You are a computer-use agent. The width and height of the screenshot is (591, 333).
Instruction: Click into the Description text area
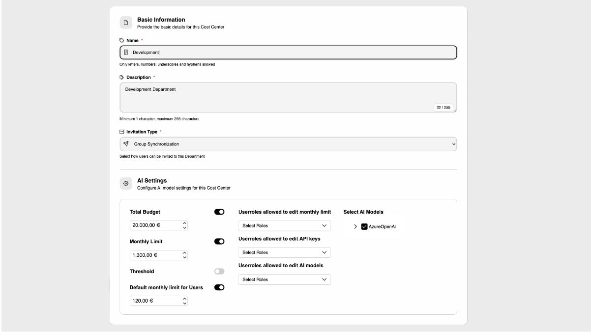[288, 97]
